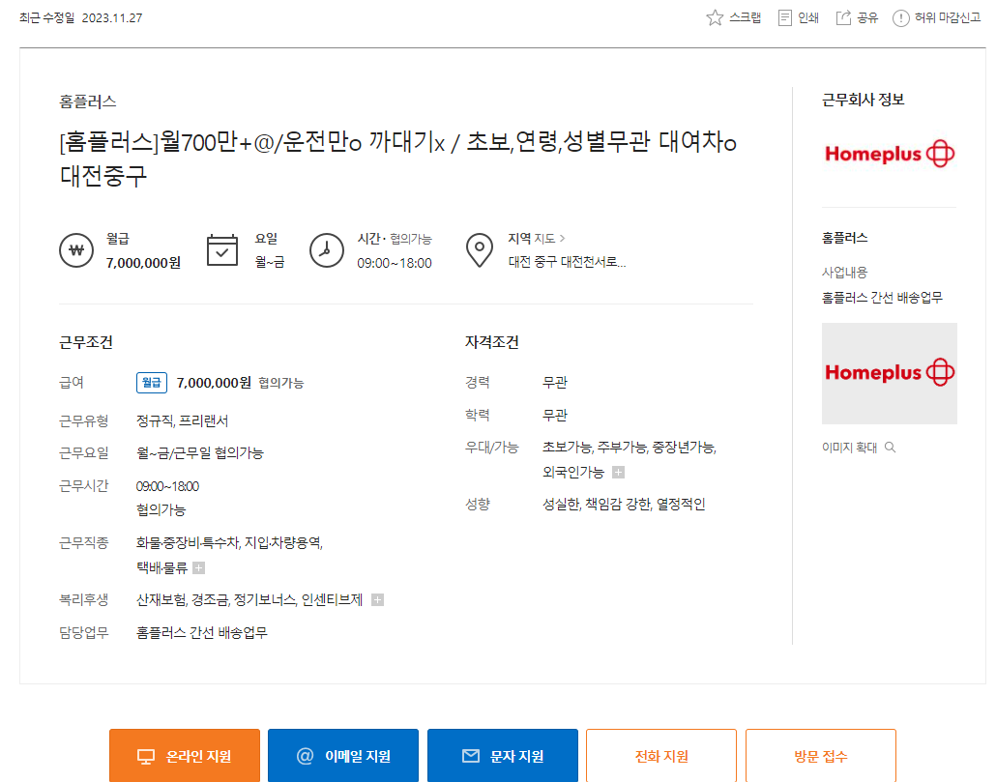Click 홈플러스 company name in sidebar

(x=845, y=238)
